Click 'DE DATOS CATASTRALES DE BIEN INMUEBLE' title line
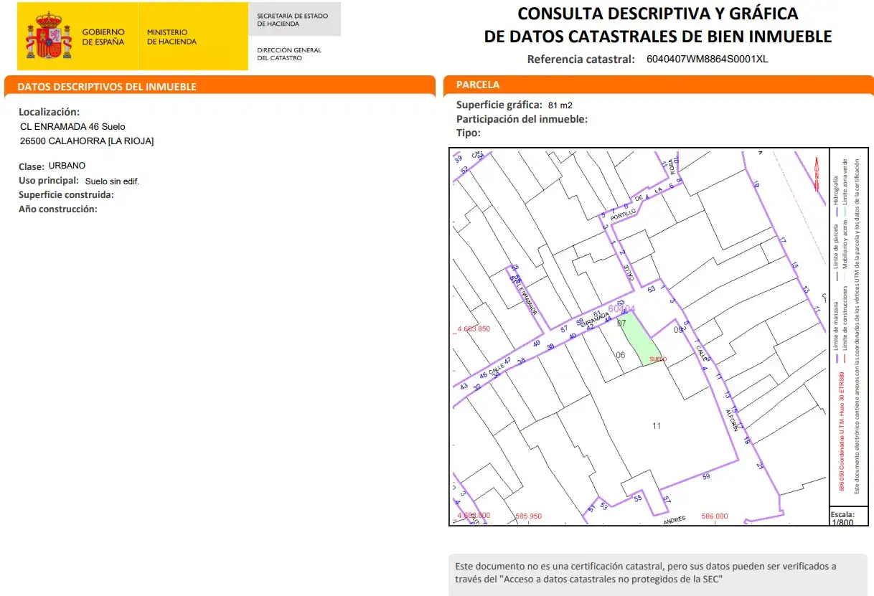 tap(658, 37)
